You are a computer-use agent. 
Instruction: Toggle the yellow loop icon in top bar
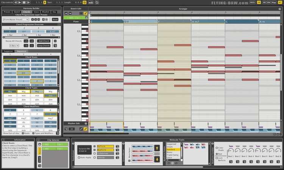[84, 2]
